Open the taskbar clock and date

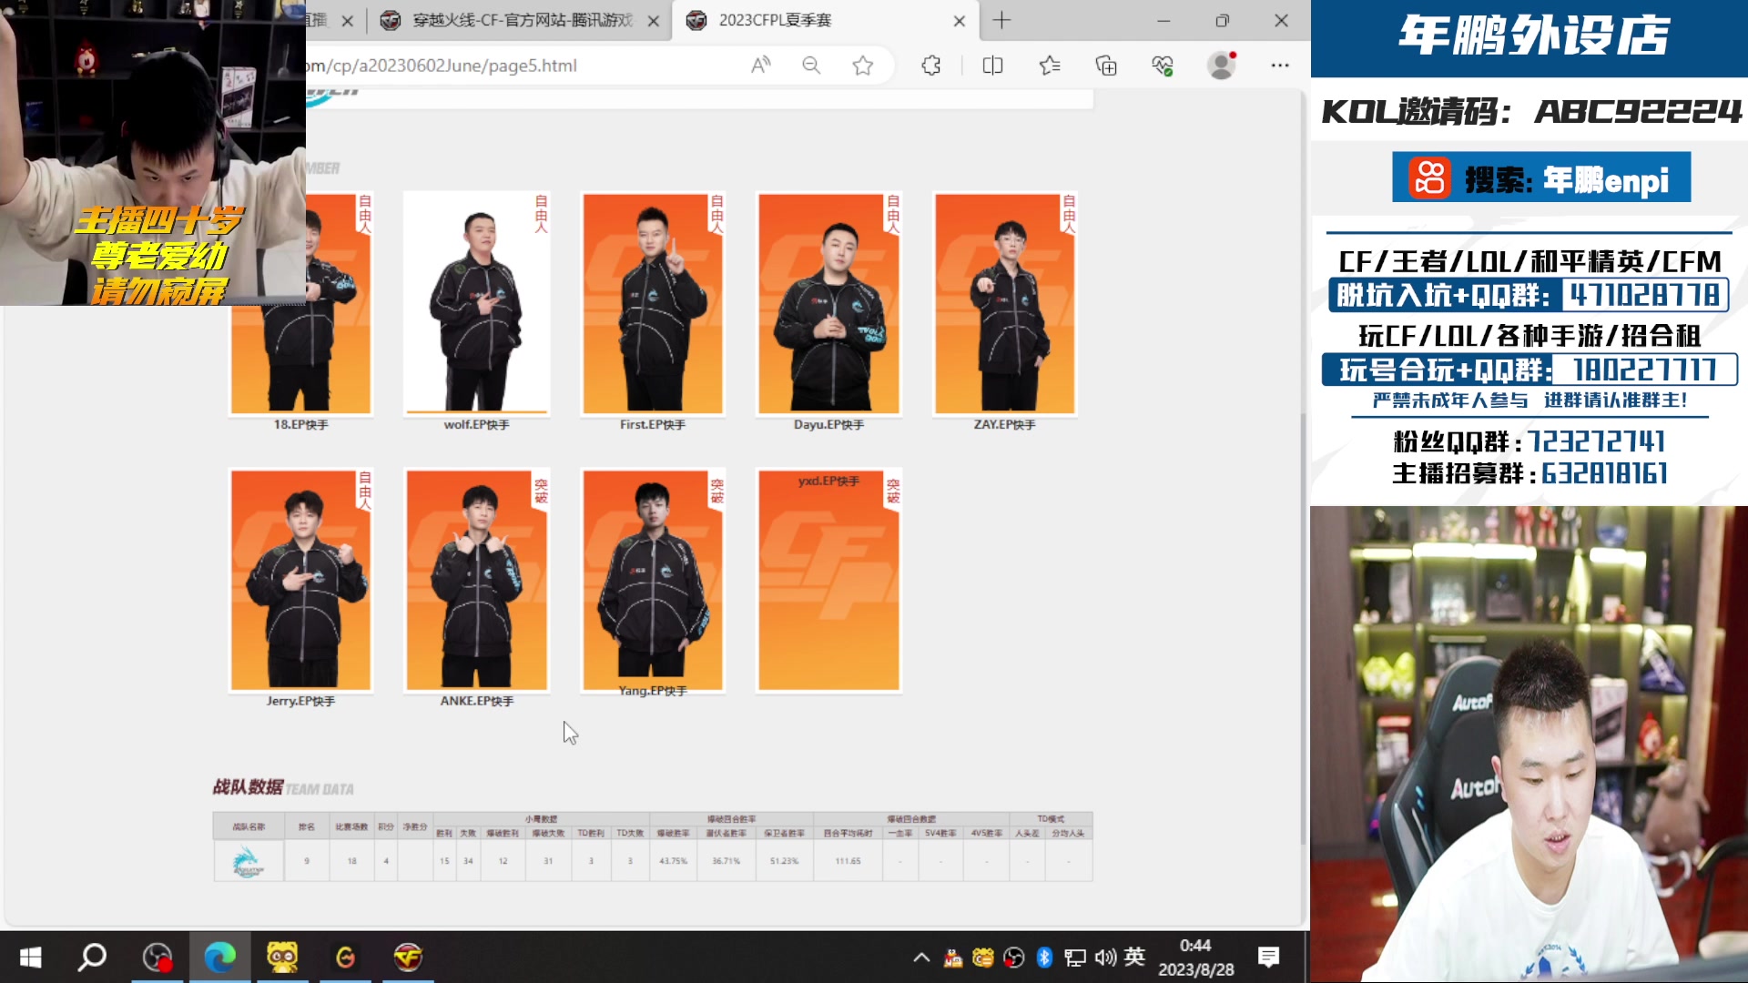tap(1195, 958)
